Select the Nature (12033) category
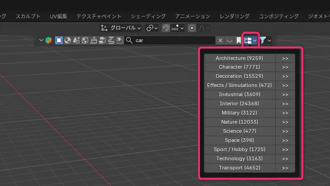This screenshot has height=186, width=330. (240, 122)
